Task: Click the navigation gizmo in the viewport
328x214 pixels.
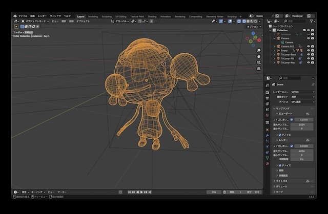Action: pos(253,39)
